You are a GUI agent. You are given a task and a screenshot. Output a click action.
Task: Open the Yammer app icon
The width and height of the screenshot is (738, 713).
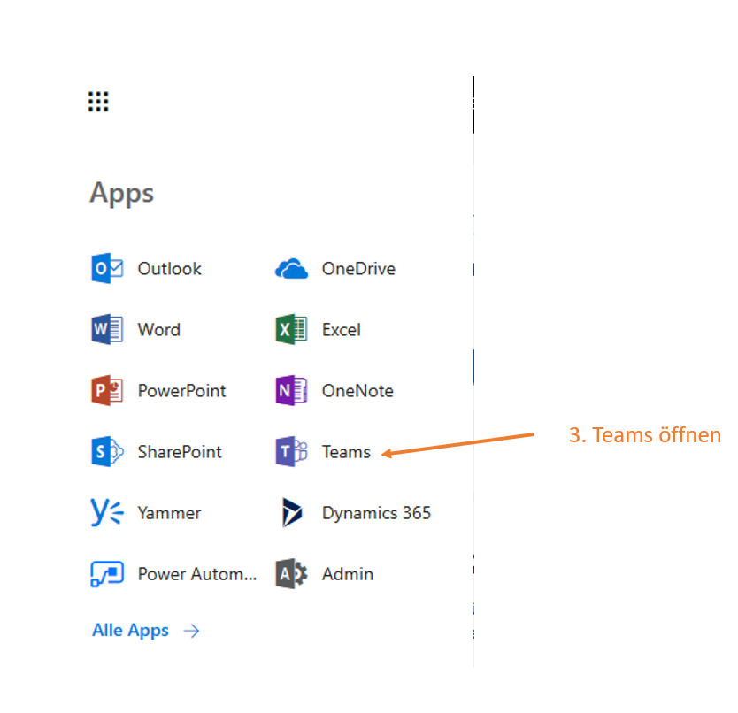[107, 512]
